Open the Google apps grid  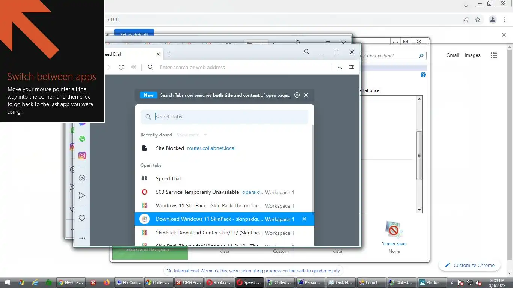tap(494, 55)
